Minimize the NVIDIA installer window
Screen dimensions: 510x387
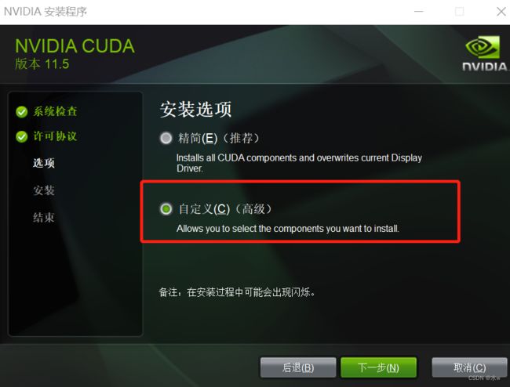419,12
